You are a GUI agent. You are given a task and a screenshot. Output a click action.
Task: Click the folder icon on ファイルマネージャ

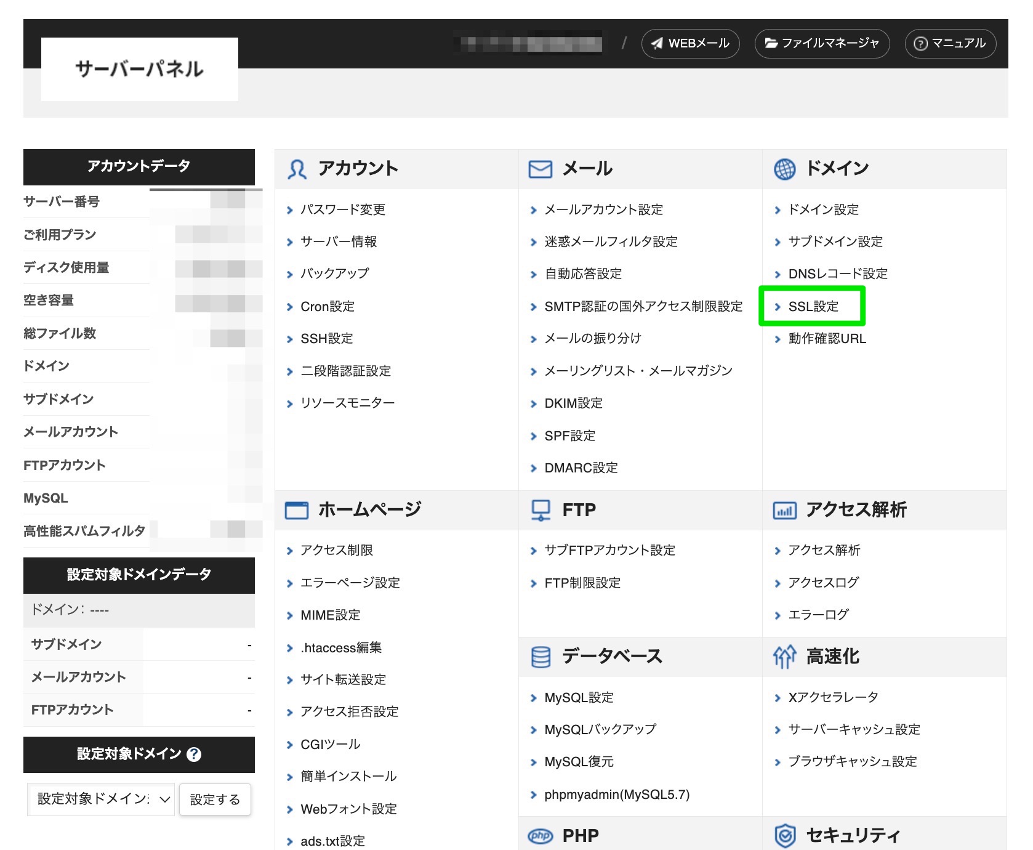click(x=771, y=43)
